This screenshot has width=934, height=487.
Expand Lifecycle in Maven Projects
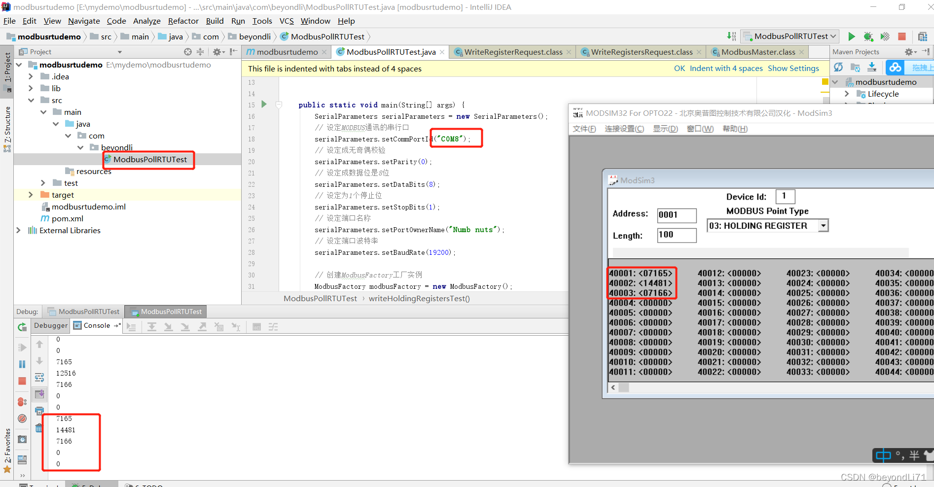(847, 94)
